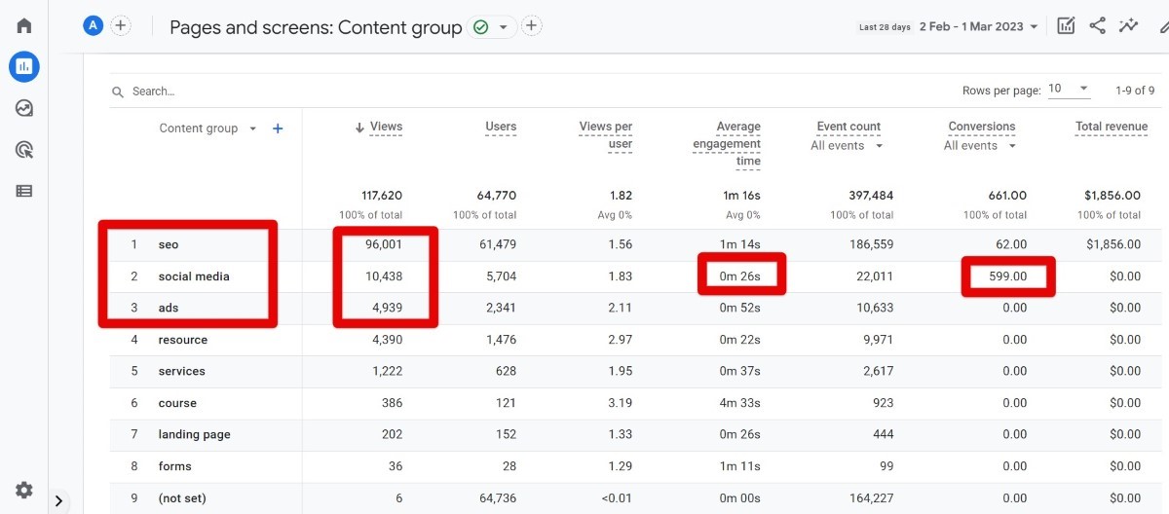Click the green report status check icon
1169x514 pixels.
coord(481,27)
